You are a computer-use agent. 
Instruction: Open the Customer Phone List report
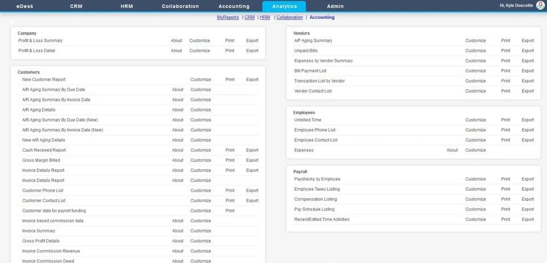pyautogui.click(x=43, y=190)
